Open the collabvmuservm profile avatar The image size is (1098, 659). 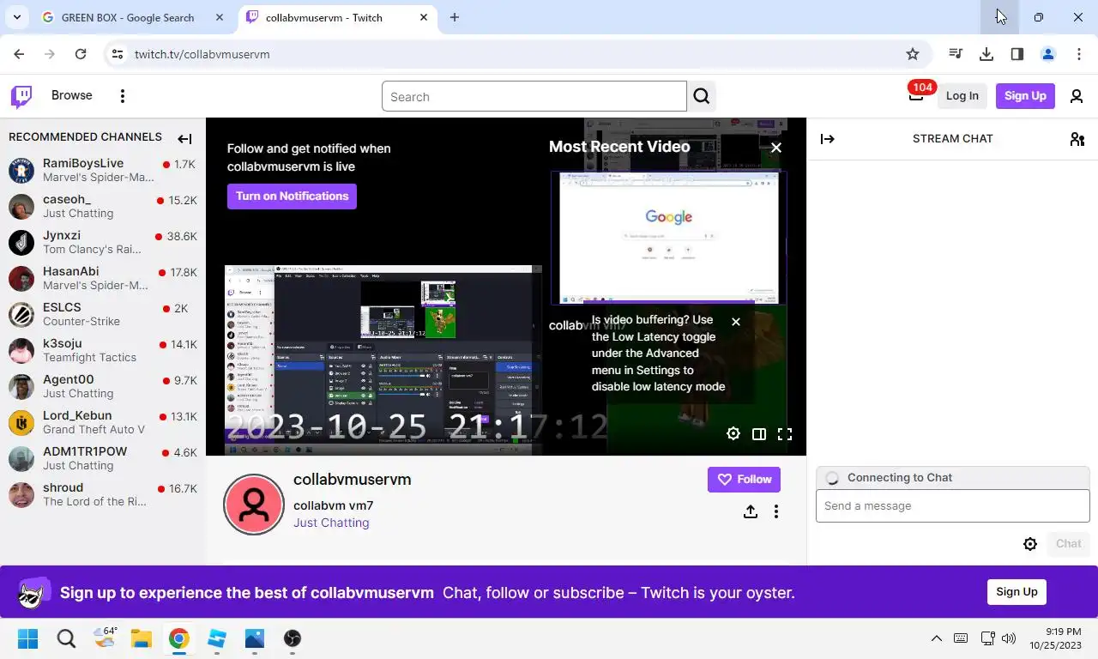coord(254,505)
